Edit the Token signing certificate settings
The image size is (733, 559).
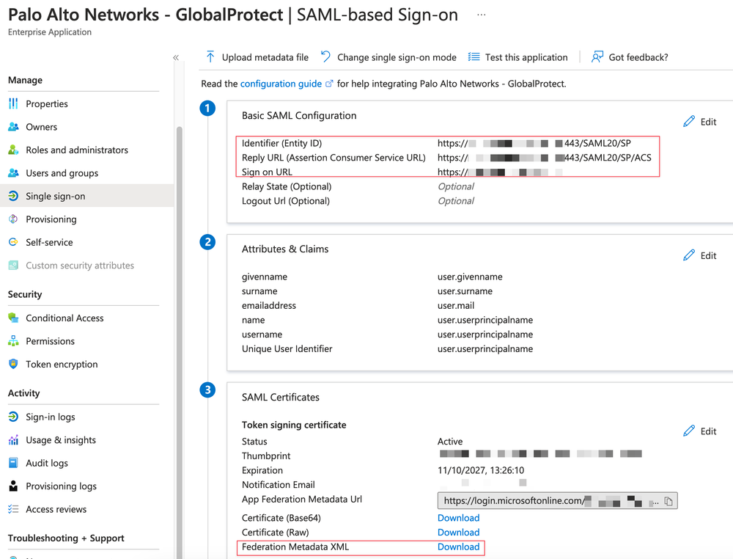coord(699,431)
